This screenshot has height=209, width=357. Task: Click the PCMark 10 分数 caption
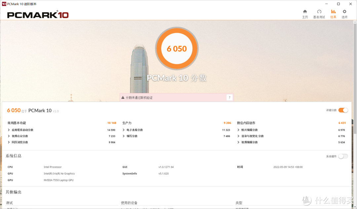(x=177, y=78)
